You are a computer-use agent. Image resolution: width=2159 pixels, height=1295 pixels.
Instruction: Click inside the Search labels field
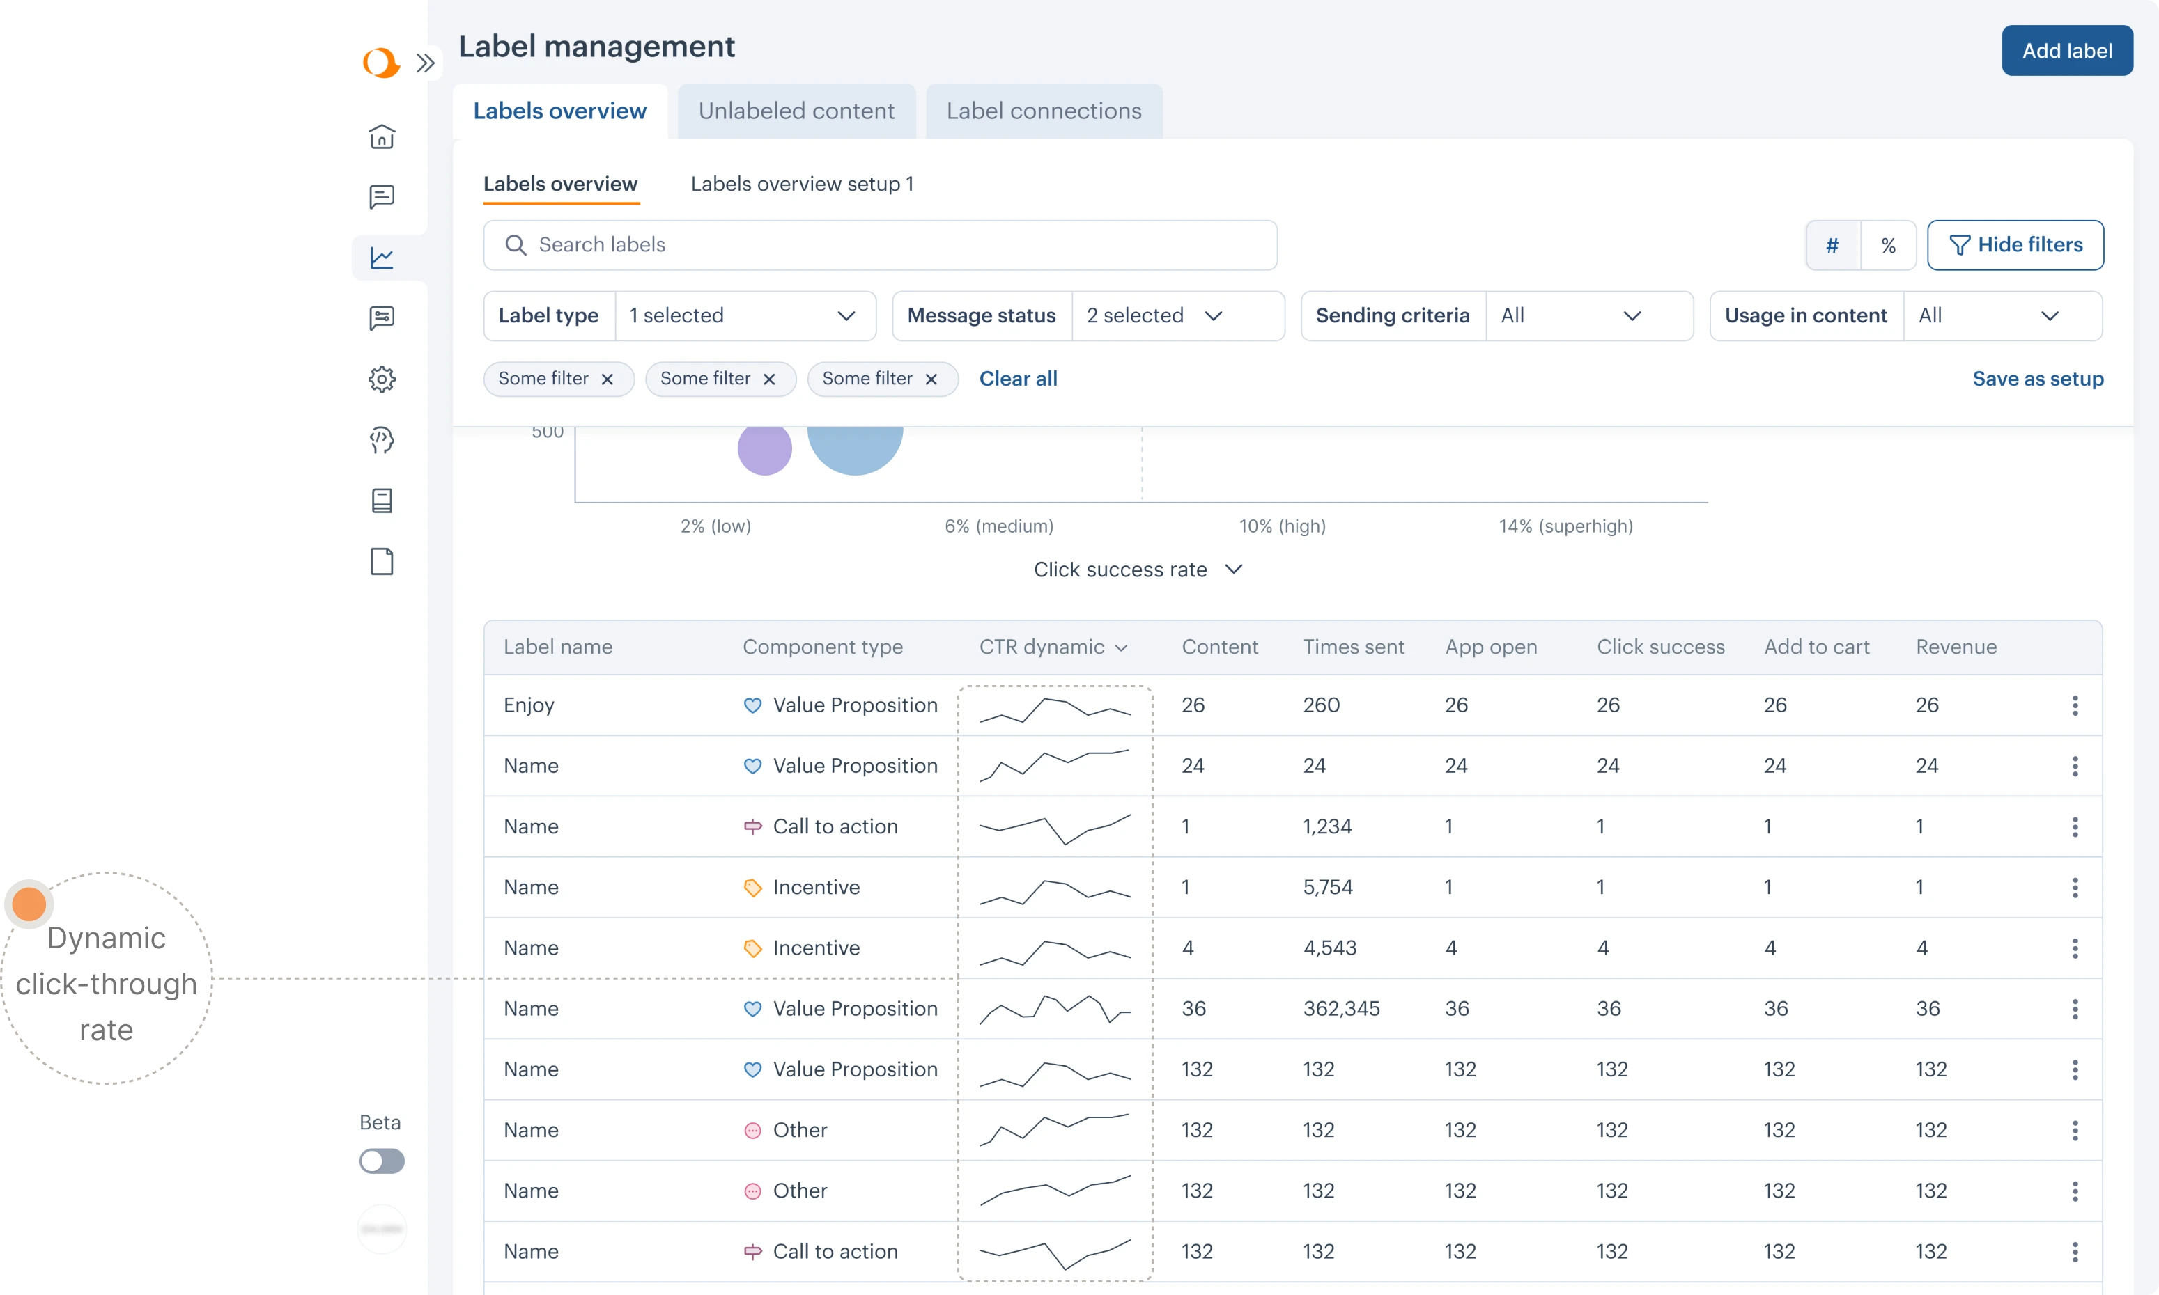click(x=879, y=244)
